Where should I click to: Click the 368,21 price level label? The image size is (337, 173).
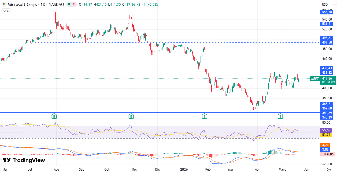(327, 104)
